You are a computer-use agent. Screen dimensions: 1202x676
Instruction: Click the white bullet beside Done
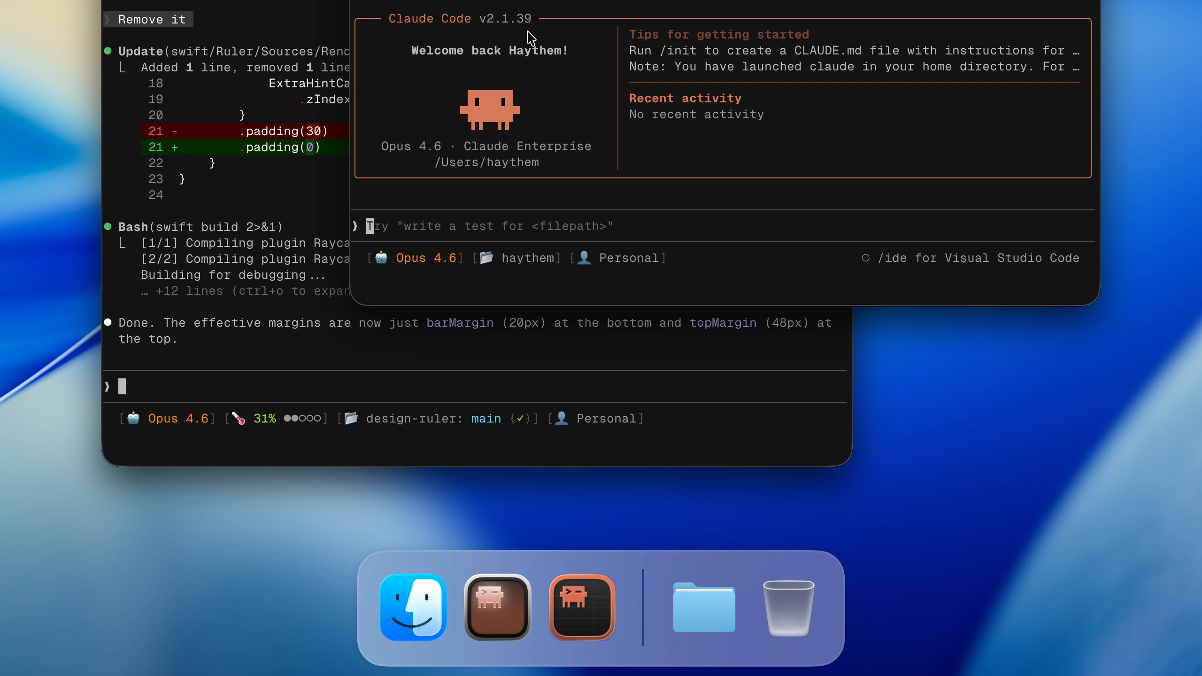[108, 322]
